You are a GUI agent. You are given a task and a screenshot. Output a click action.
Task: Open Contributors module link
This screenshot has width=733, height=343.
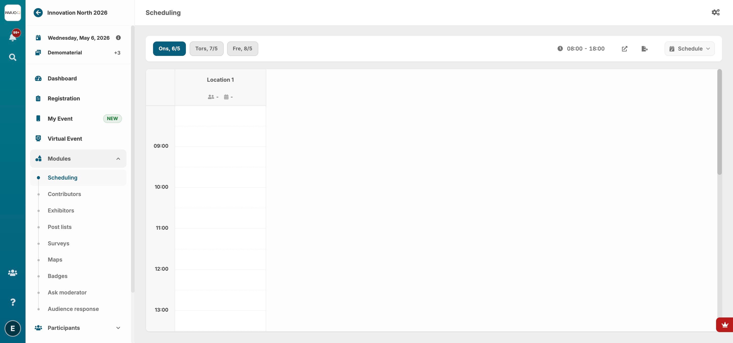[64, 194]
